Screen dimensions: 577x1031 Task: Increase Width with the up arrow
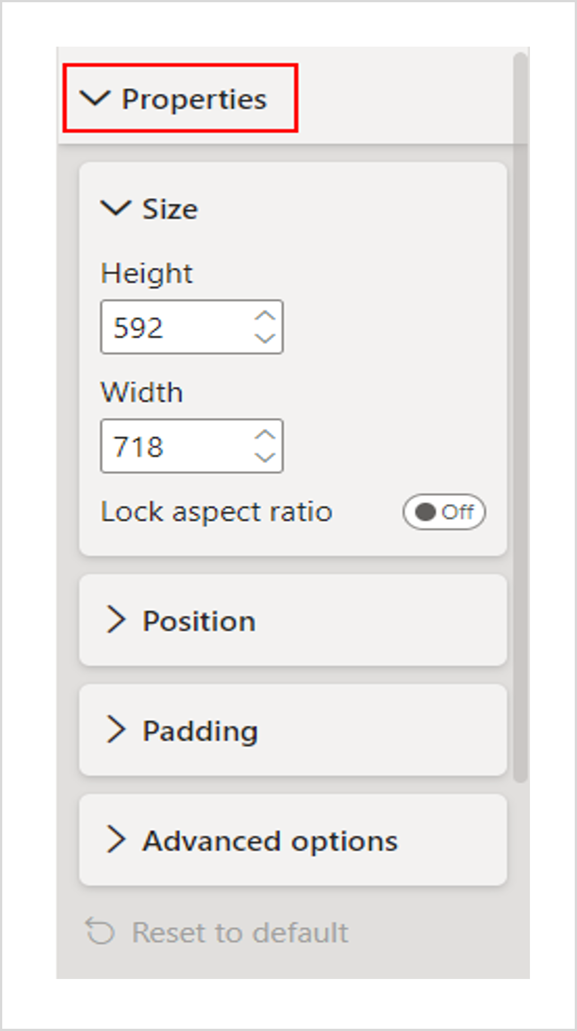click(265, 435)
